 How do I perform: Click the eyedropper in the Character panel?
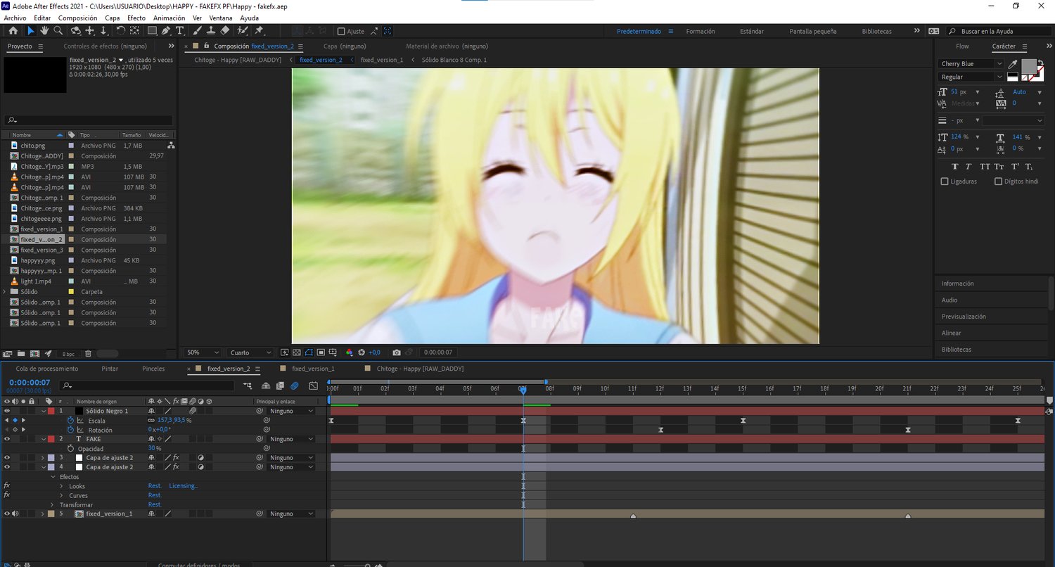[1013, 64]
